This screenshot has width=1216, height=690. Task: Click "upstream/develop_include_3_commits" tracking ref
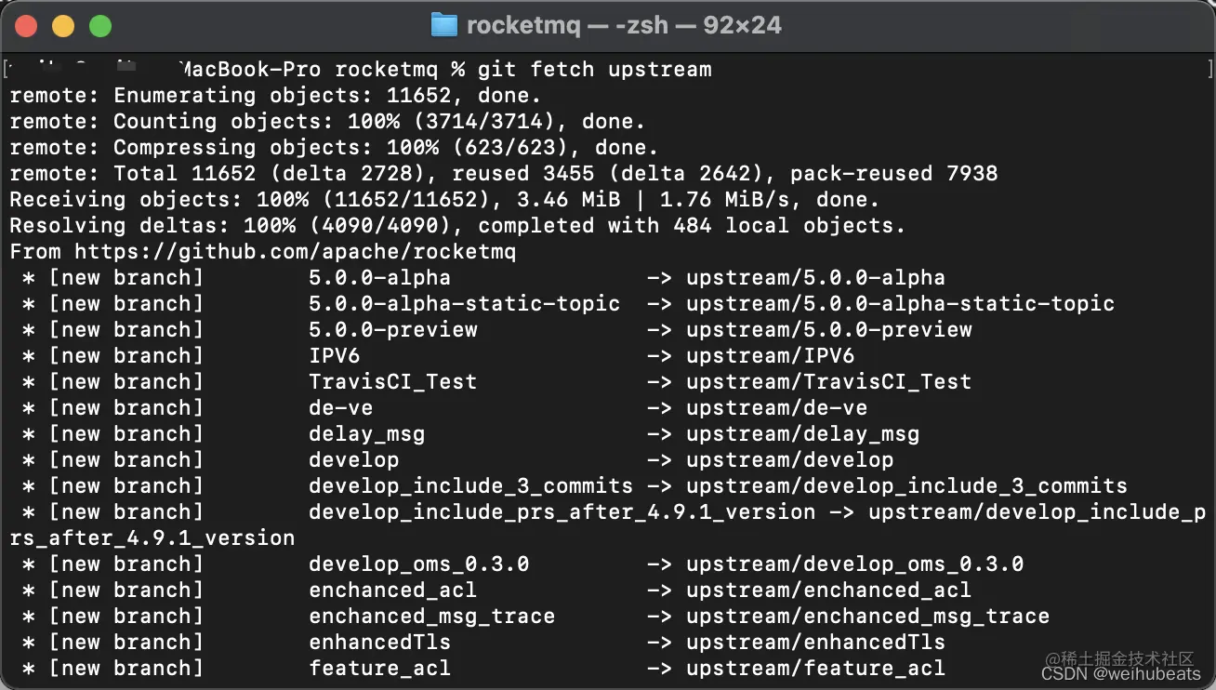tap(906, 486)
